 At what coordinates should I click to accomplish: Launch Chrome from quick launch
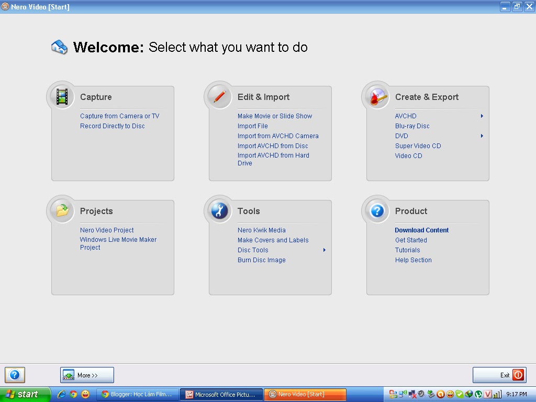(x=73, y=394)
